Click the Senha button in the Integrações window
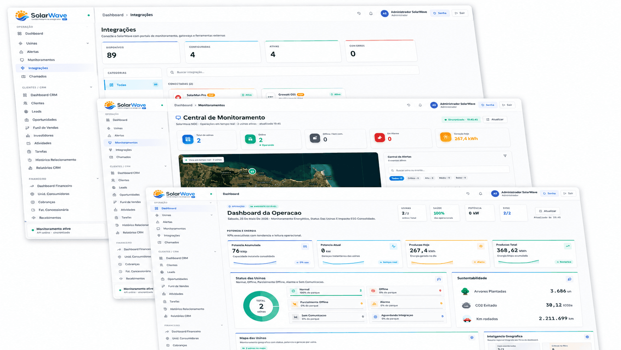Viewport: 621px width, 350px height. pos(440,13)
